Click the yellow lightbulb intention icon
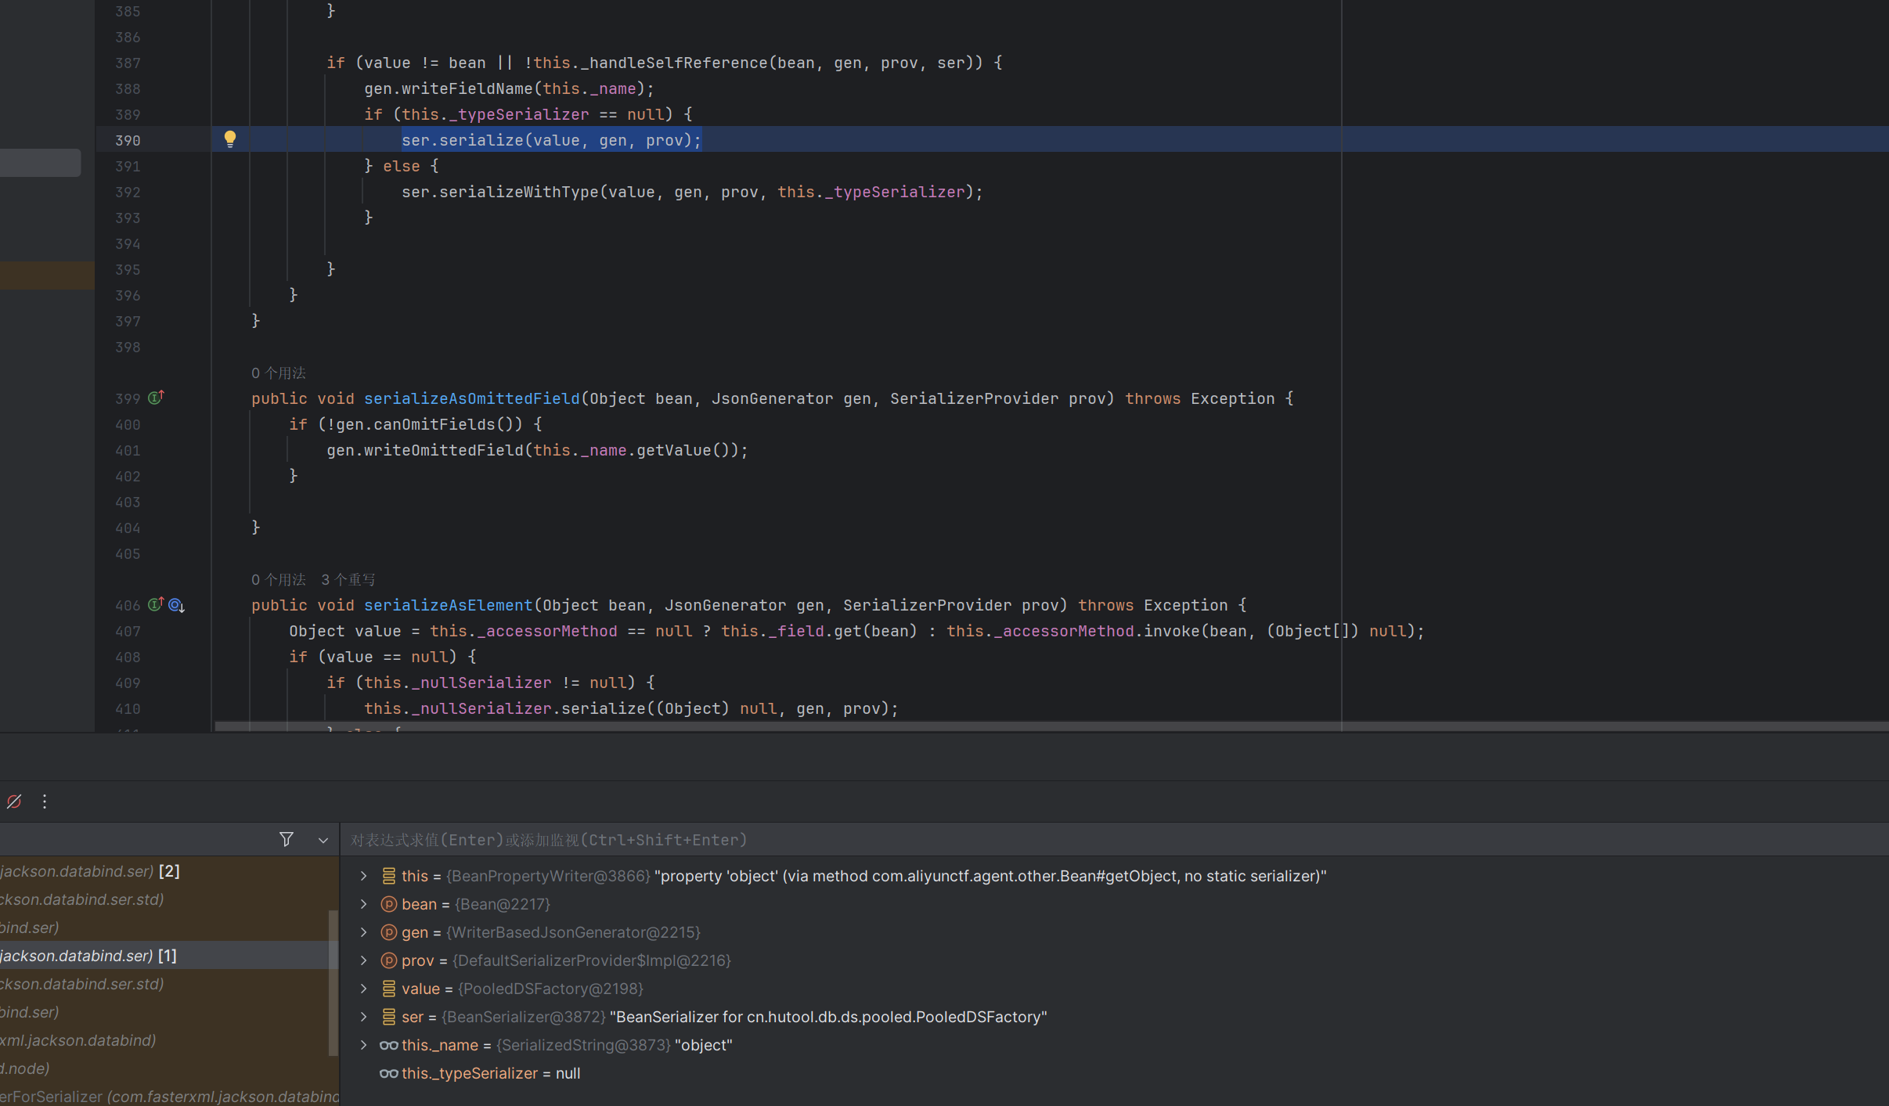This screenshot has height=1106, width=1889. [x=229, y=139]
